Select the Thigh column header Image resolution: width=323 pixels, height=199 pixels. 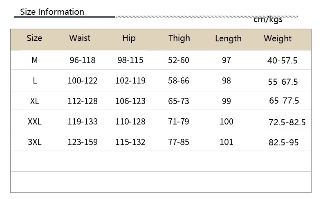pos(179,38)
